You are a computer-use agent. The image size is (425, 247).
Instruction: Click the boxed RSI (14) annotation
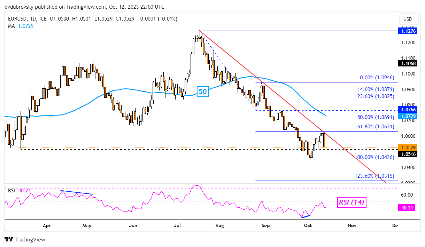351,202
